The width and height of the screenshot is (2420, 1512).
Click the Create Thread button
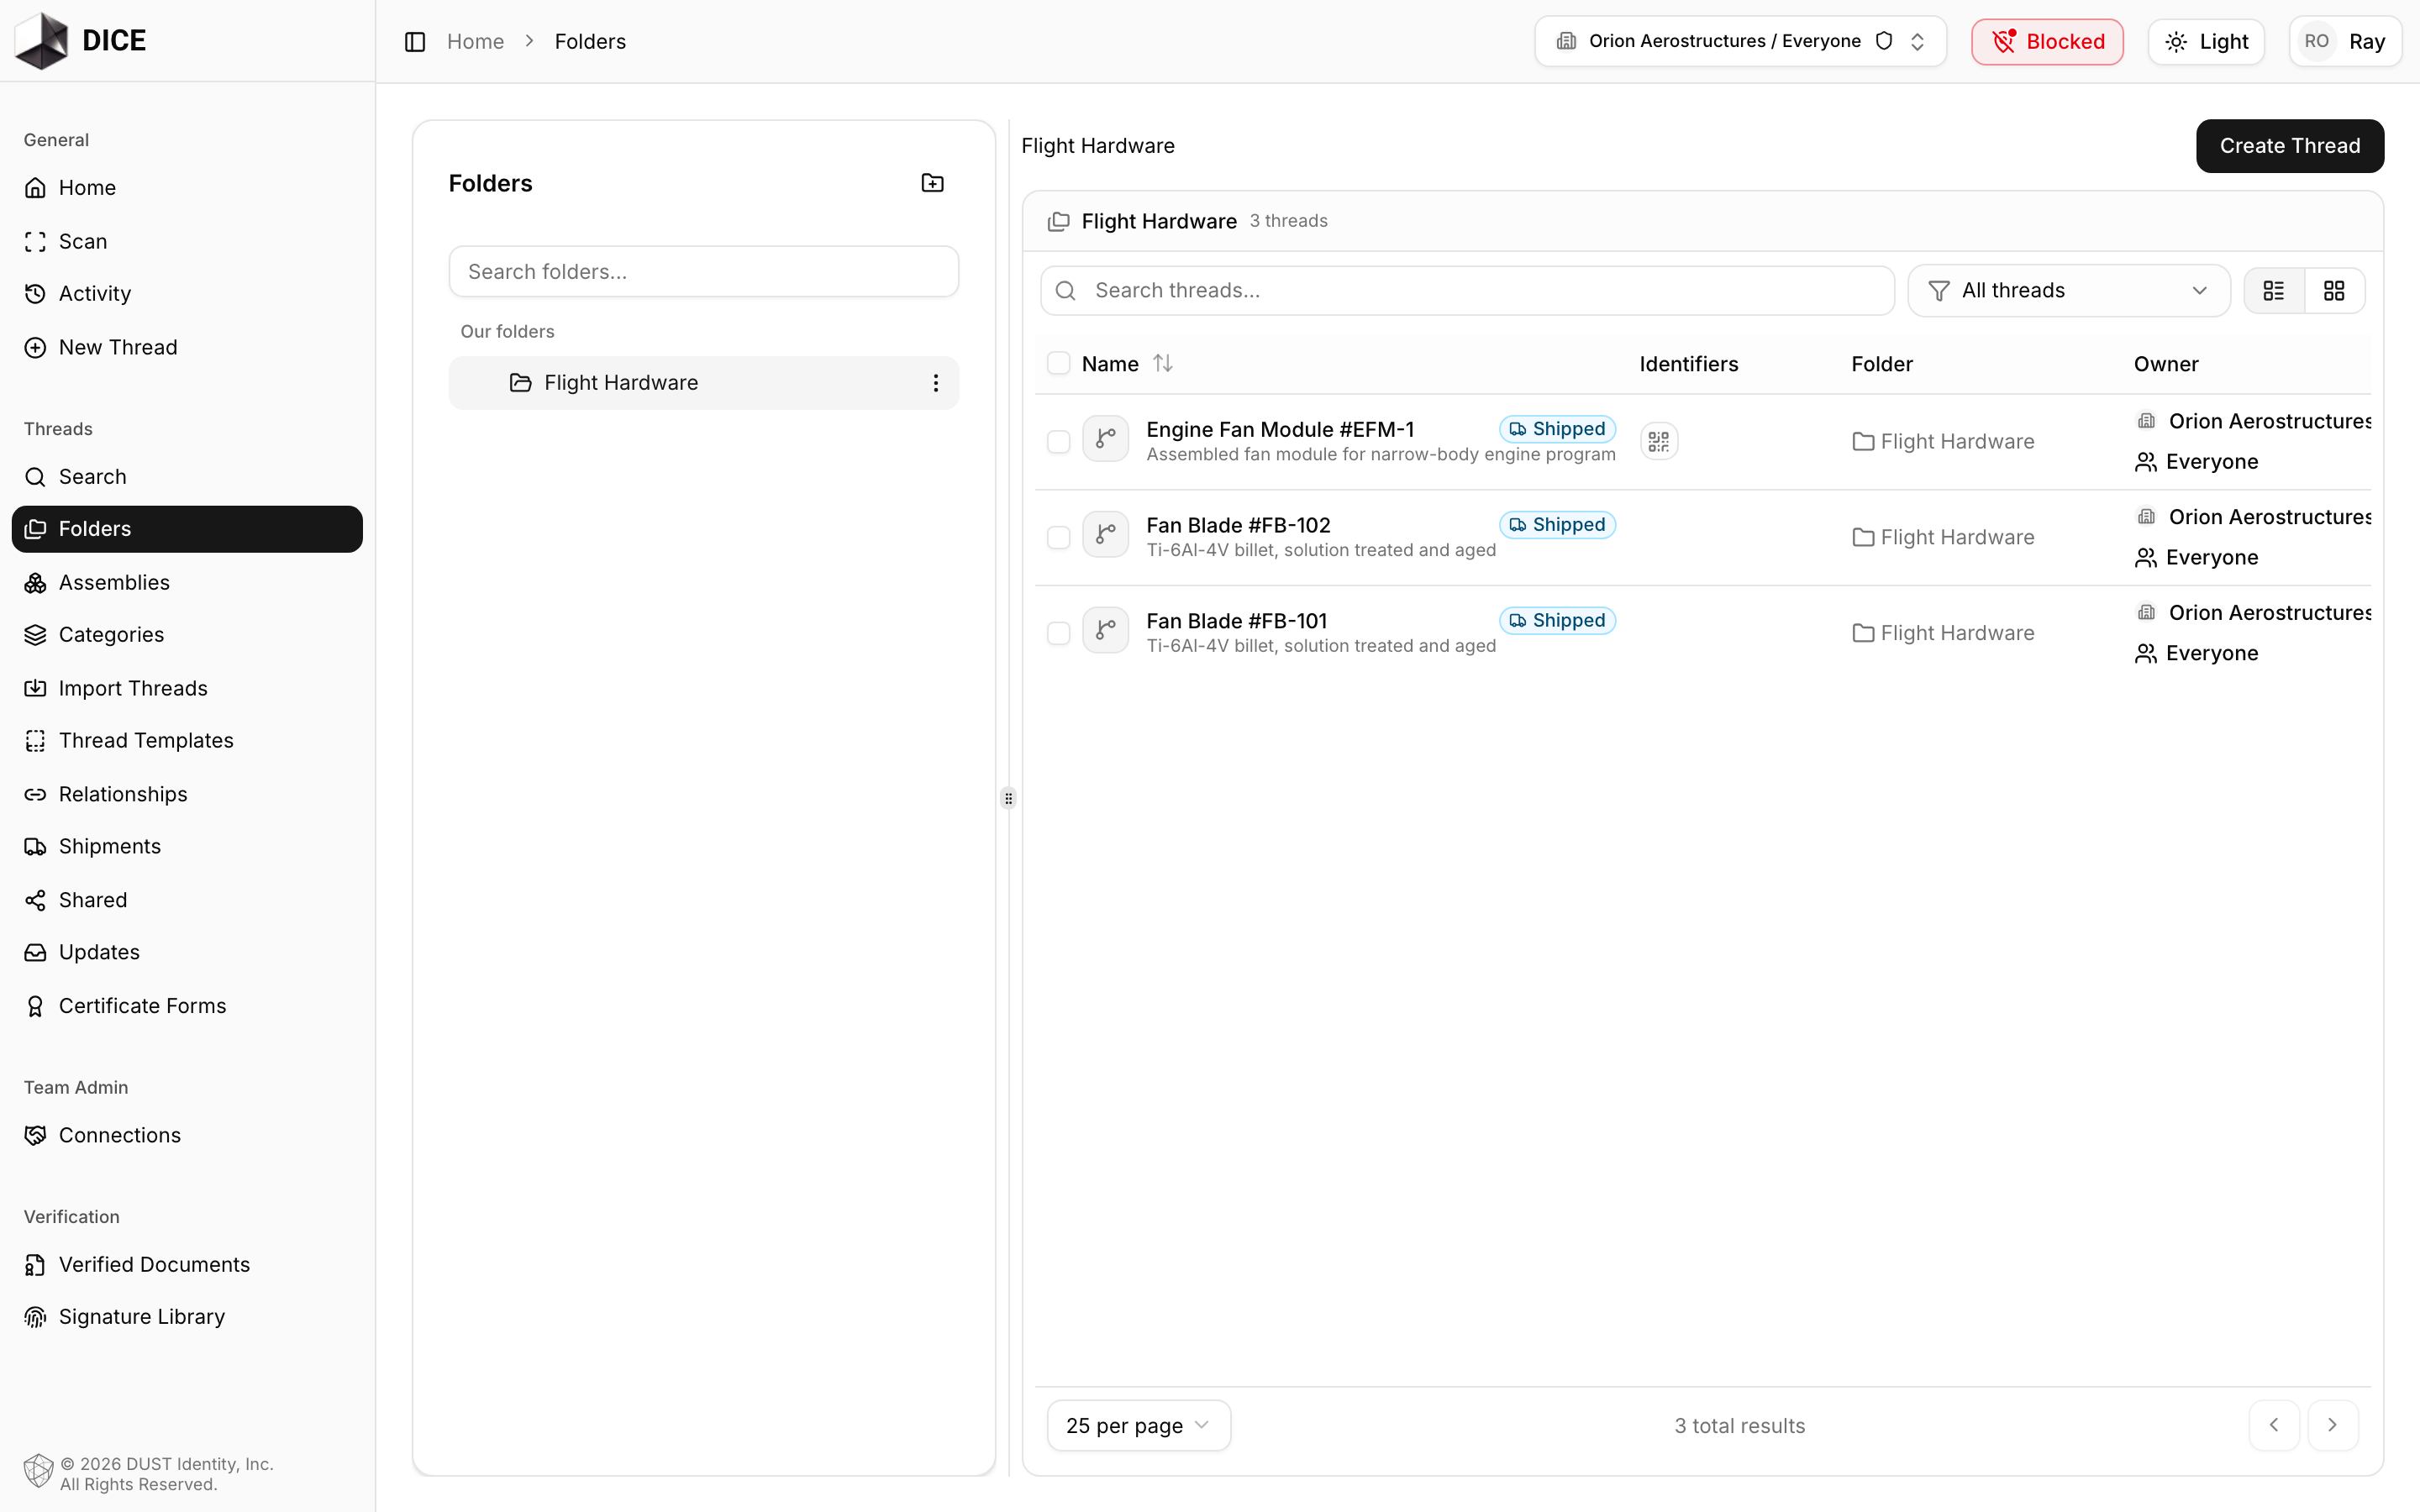point(2289,146)
